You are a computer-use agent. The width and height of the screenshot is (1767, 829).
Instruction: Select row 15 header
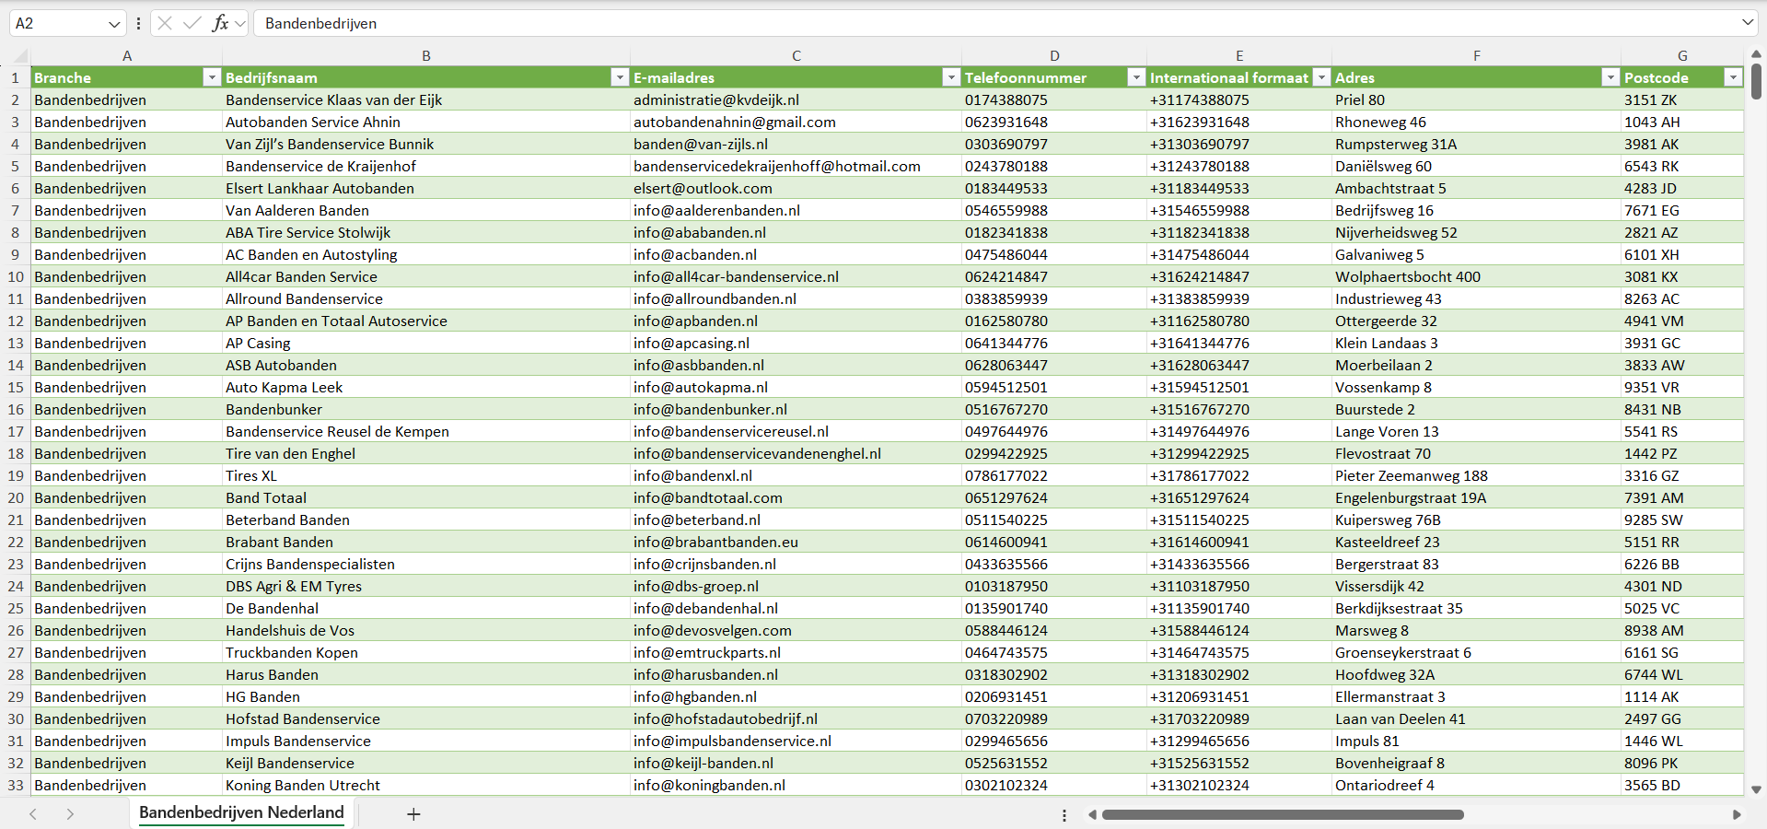coord(16,387)
